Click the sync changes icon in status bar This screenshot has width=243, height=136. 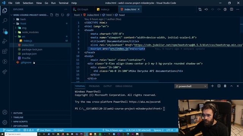coord(19,130)
